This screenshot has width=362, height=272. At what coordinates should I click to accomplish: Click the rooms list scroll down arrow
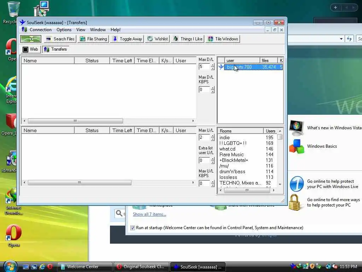click(x=280, y=184)
